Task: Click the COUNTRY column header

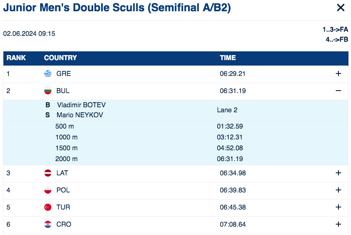Action: 61,58
